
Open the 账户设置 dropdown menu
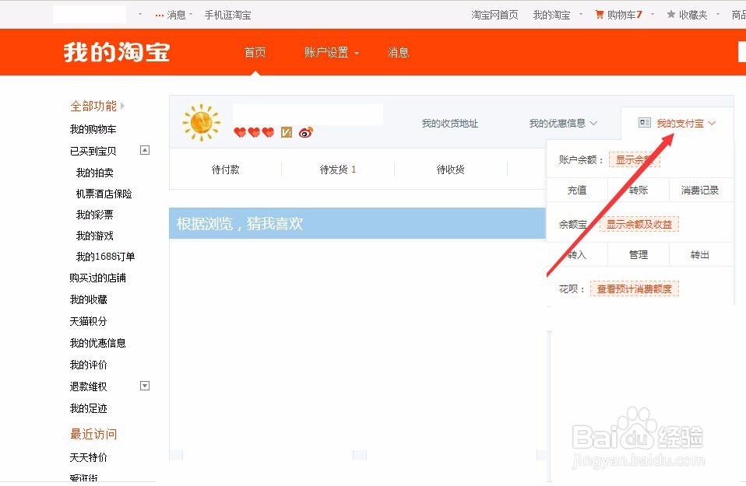click(330, 52)
